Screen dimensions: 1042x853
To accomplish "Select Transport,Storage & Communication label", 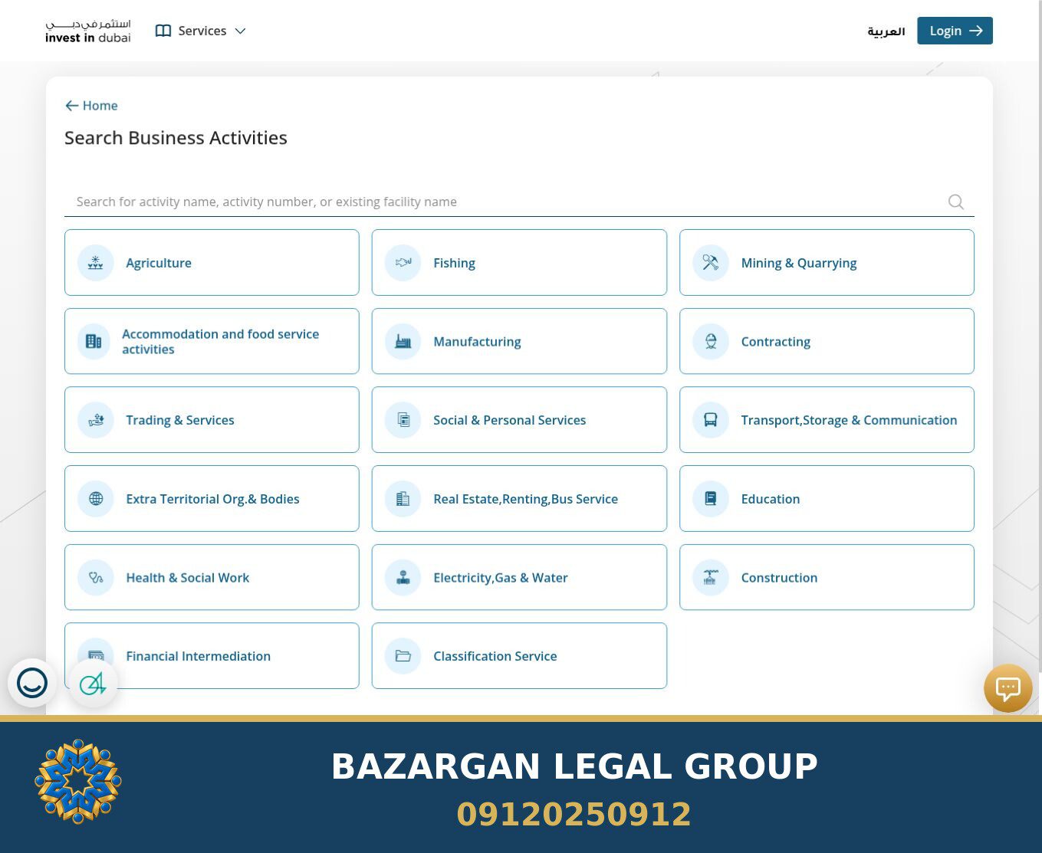I will (x=849, y=420).
